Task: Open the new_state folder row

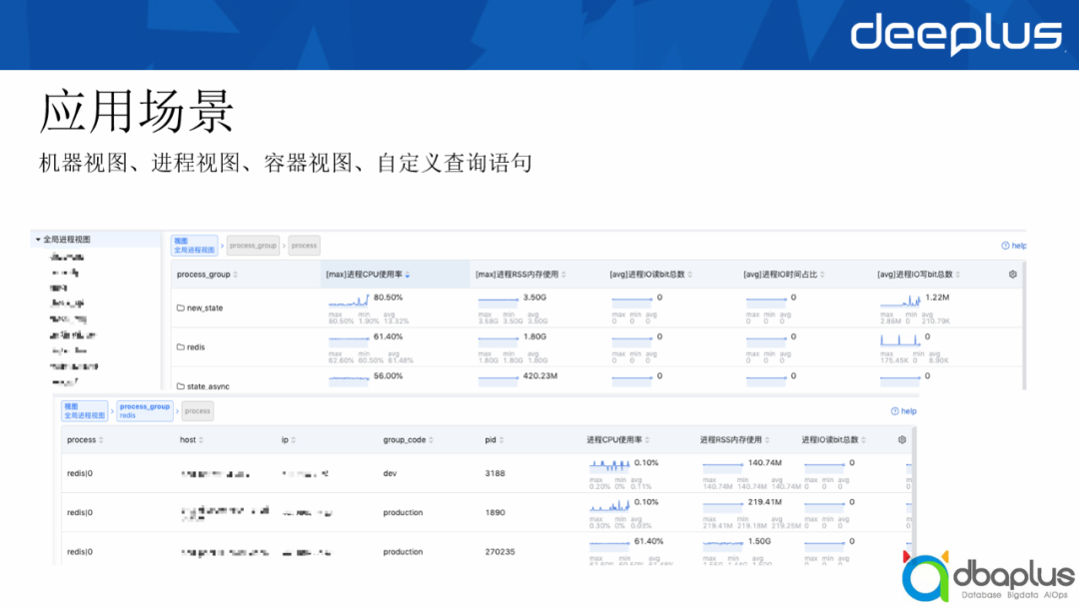Action: 200,307
